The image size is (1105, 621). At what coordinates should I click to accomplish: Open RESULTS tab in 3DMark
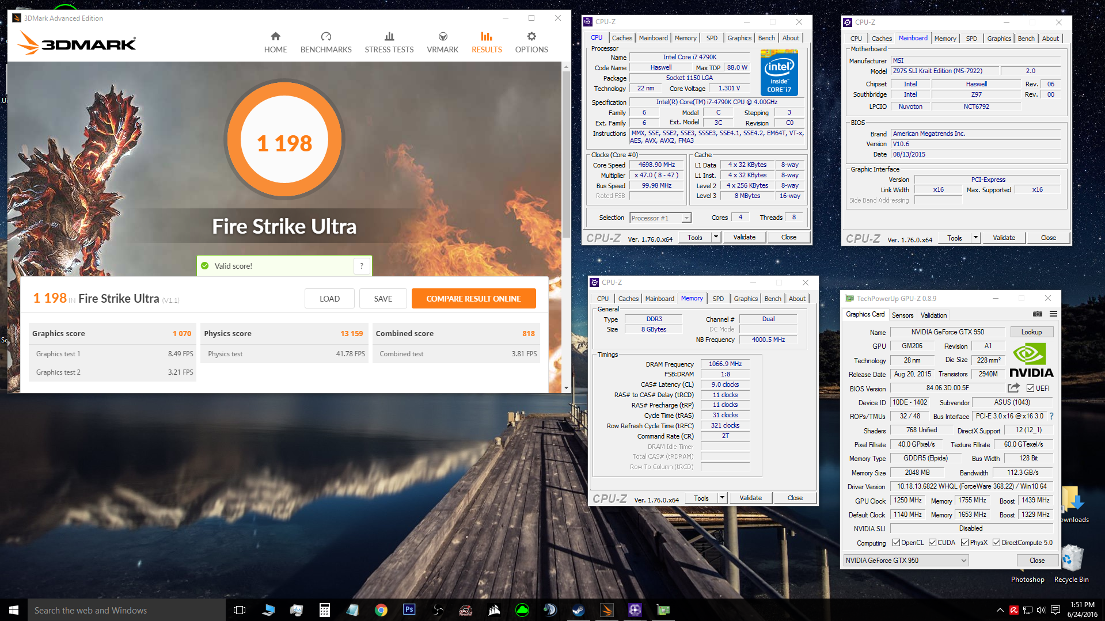coord(487,43)
